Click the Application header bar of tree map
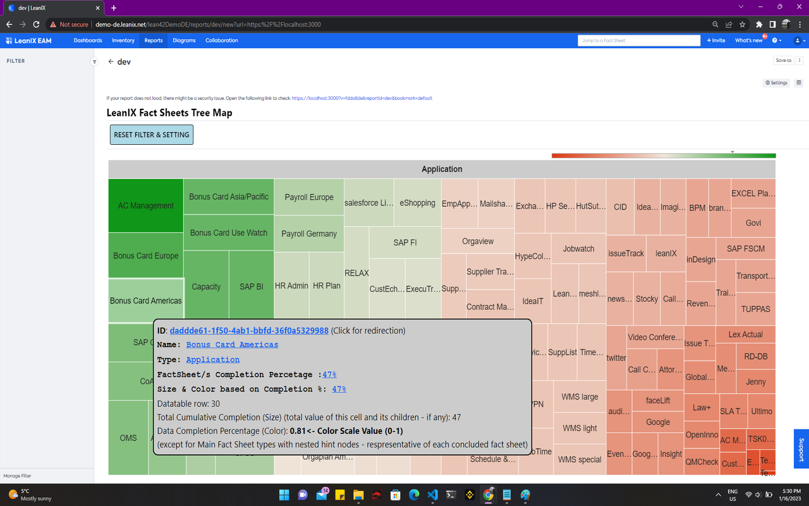The height and width of the screenshot is (506, 809). pyautogui.click(x=442, y=169)
